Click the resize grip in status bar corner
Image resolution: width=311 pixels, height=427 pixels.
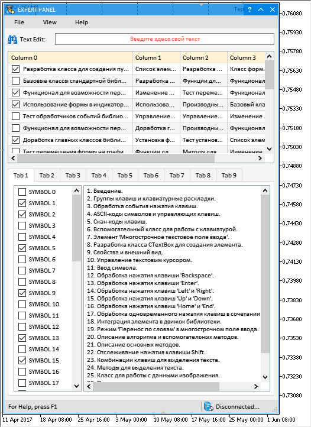point(274,409)
